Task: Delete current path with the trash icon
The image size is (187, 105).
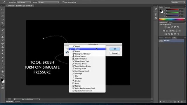Action: pyautogui.click(x=182, y=102)
